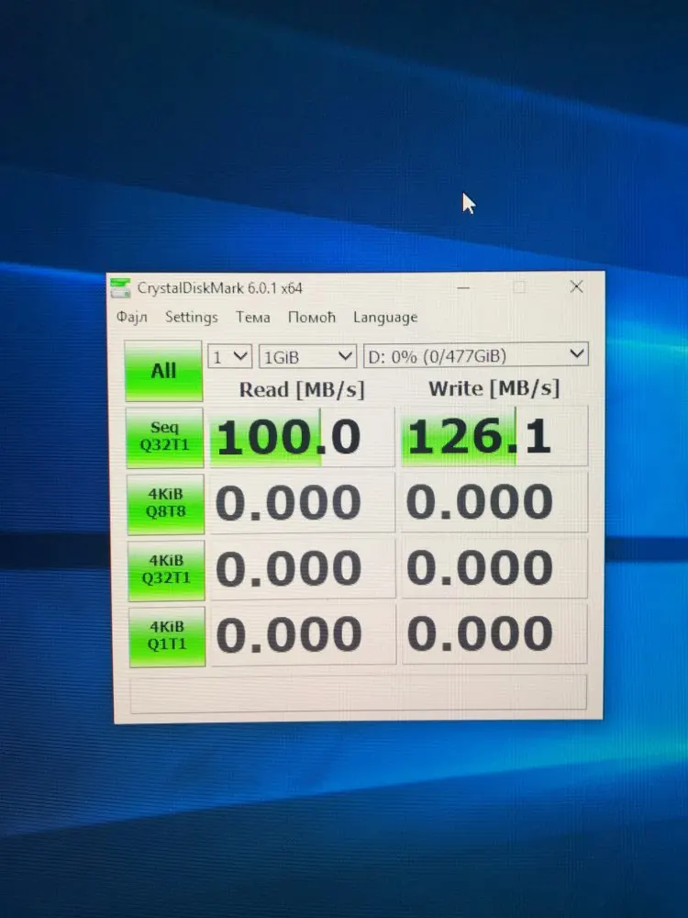Start the Seq Q32T1 test

click(164, 437)
